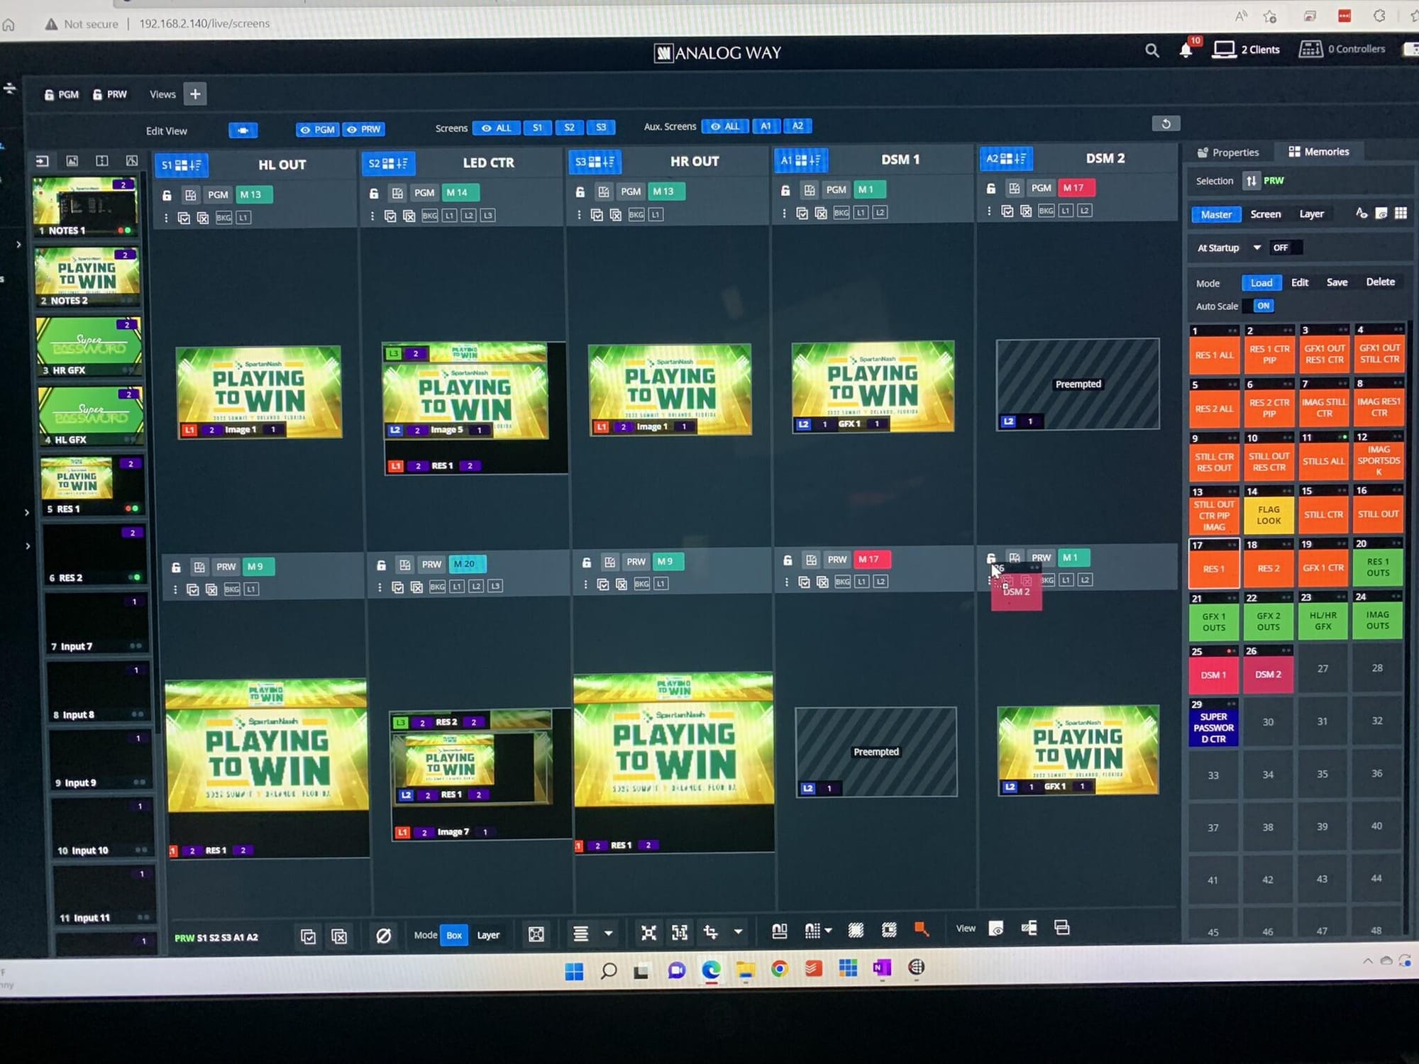The width and height of the screenshot is (1419, 1064).
Task: Click the expand full-size arrows icon
Action: click(648, 933)
